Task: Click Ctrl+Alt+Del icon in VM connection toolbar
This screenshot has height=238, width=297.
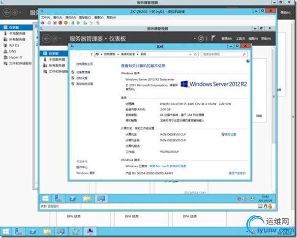Action: pos(43,23)
